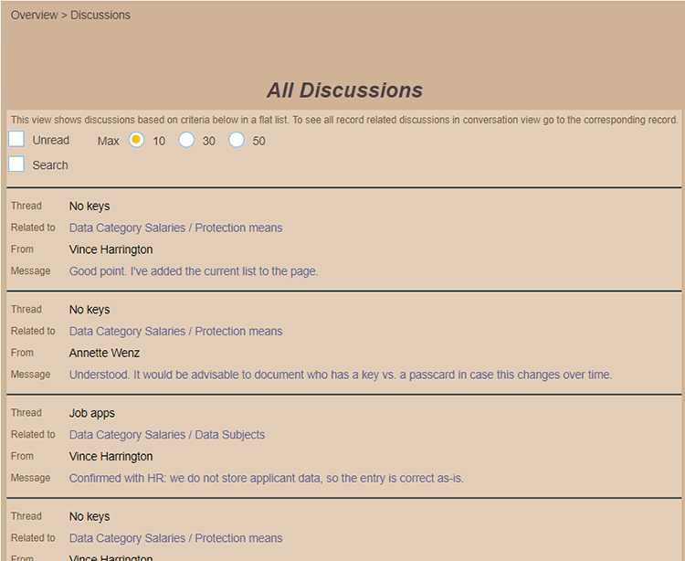Click "No keys" thread title in first discussion
This screenshot has height=561, width=685.
(x=90, y=206)
